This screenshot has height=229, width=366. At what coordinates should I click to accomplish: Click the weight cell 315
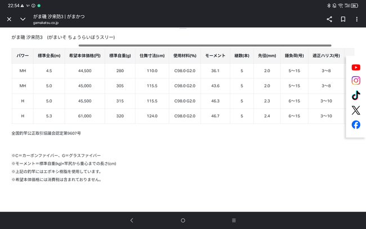point(120,101)
